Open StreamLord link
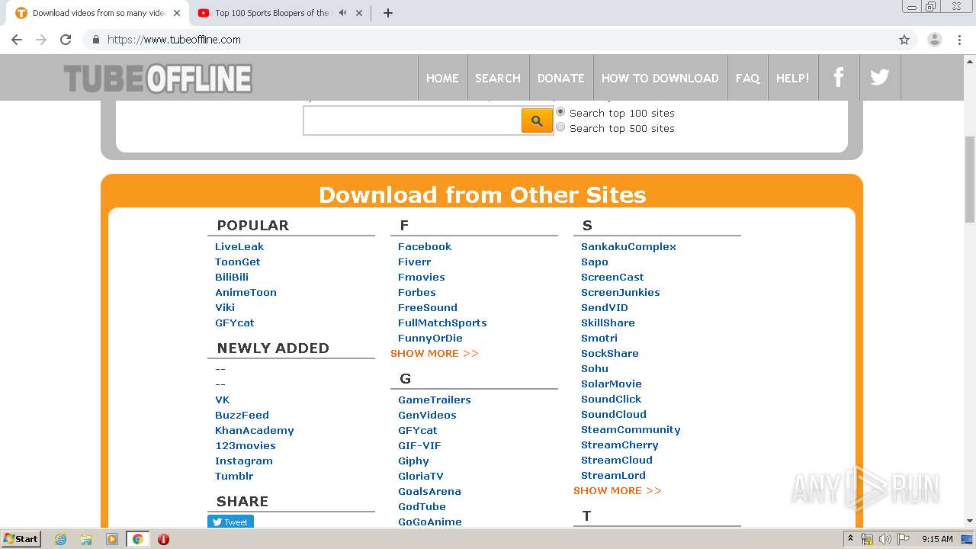The width and height of the screenshot is (976, 549). coord(613,475)
